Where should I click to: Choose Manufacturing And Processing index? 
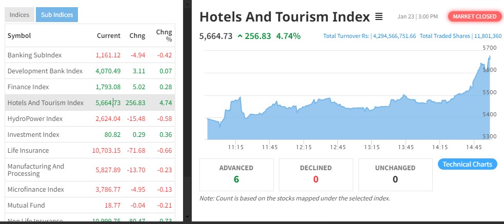click(x=36, y=170)
